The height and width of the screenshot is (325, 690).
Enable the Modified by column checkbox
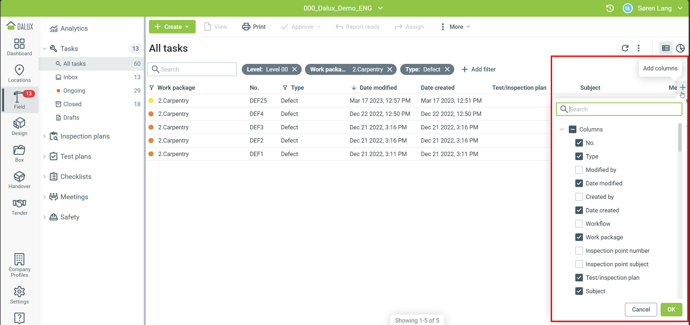(579, 170)
